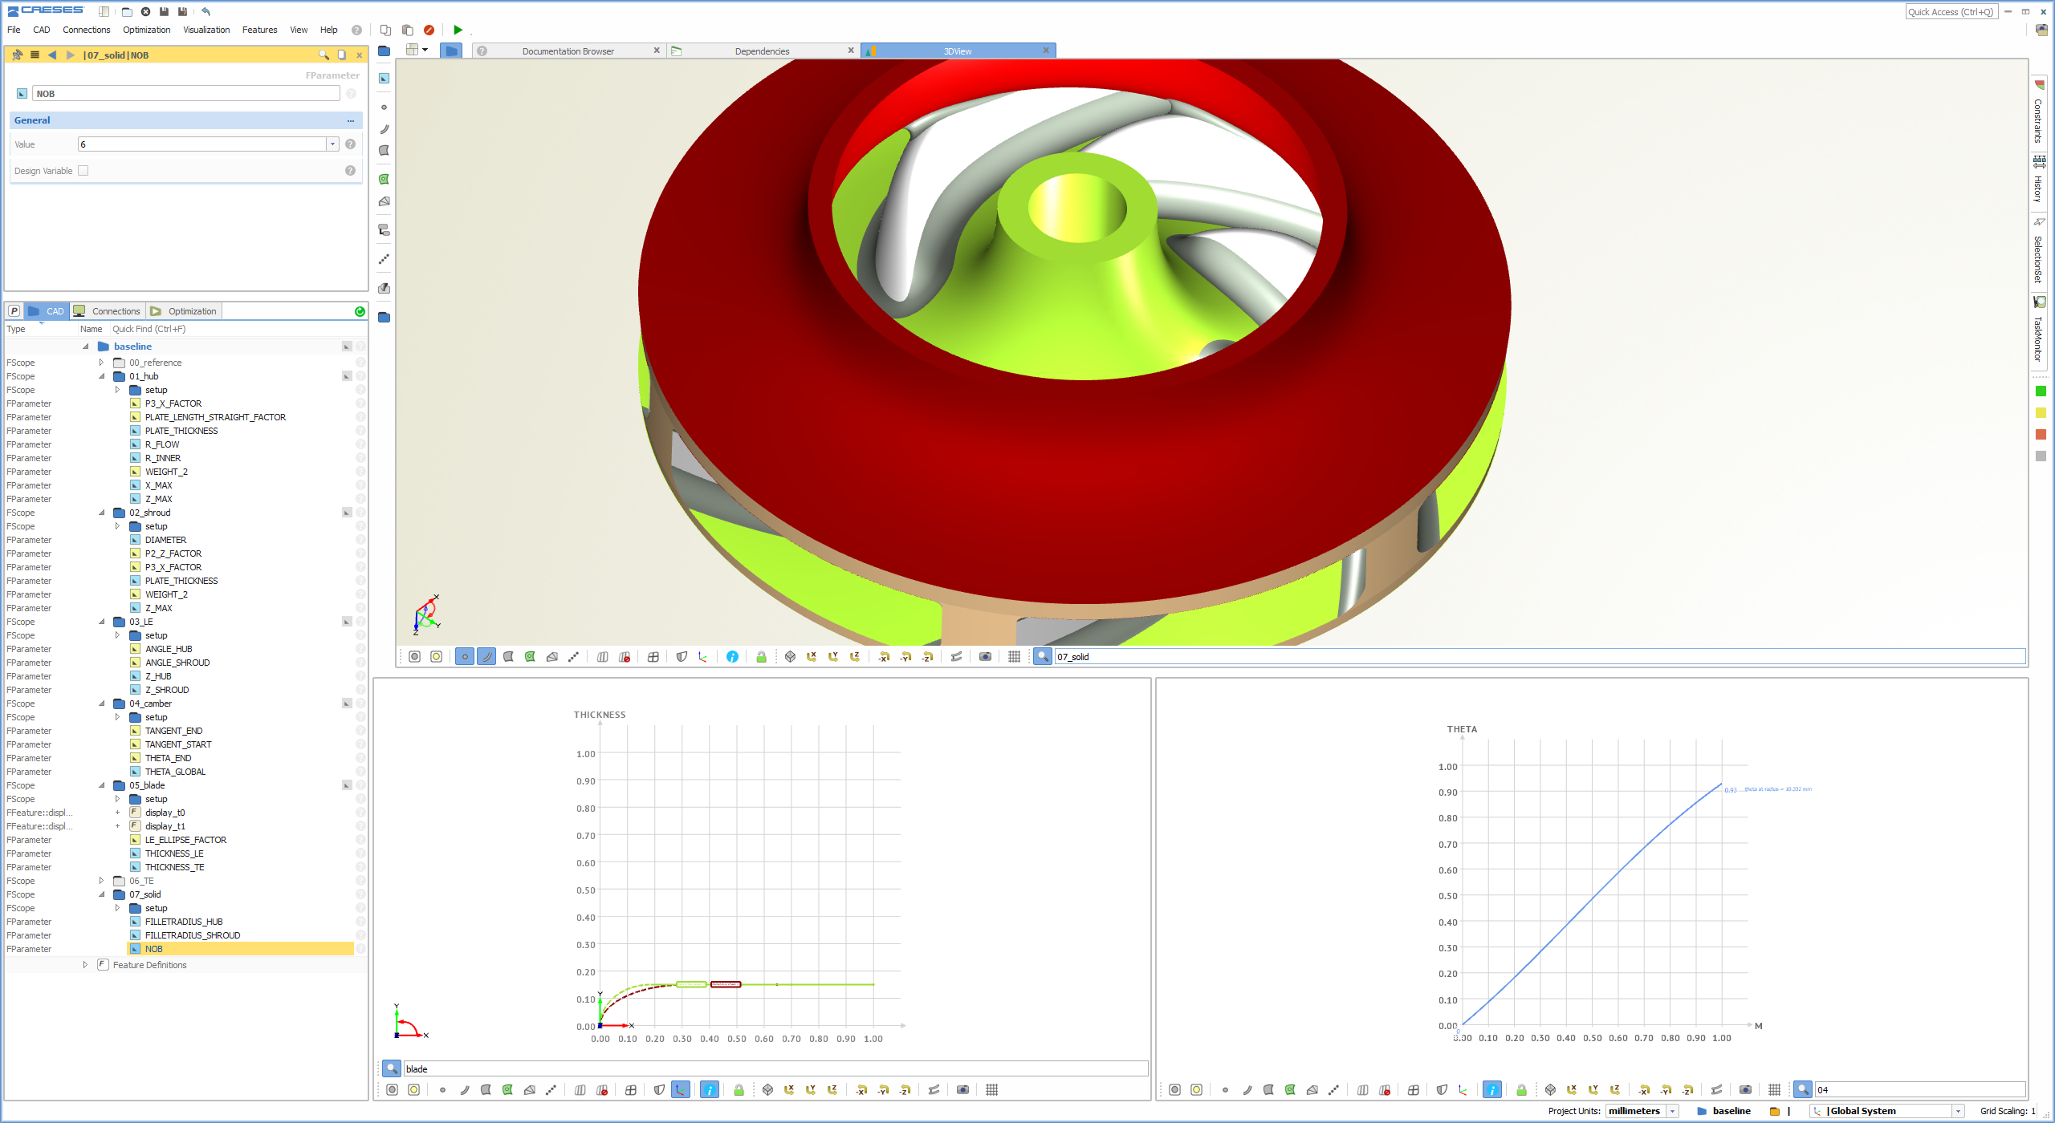Screen dimensions: 2055x1123
Task: Open the TaskMonitor side panel
Action: click(x=2038, y=330)
